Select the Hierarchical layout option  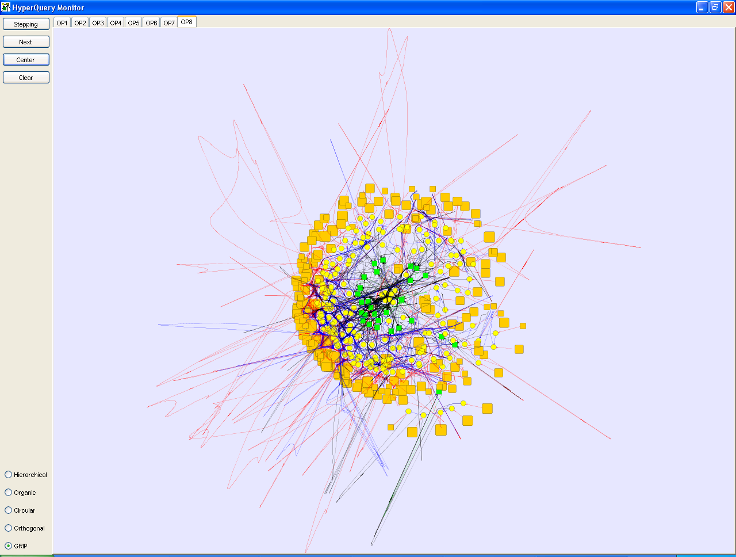[x=9, y=475]
